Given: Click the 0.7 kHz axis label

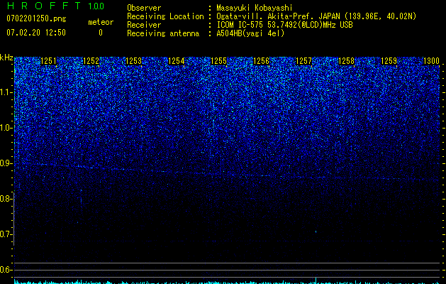Looking at the screenshot, I should (6, 234).
